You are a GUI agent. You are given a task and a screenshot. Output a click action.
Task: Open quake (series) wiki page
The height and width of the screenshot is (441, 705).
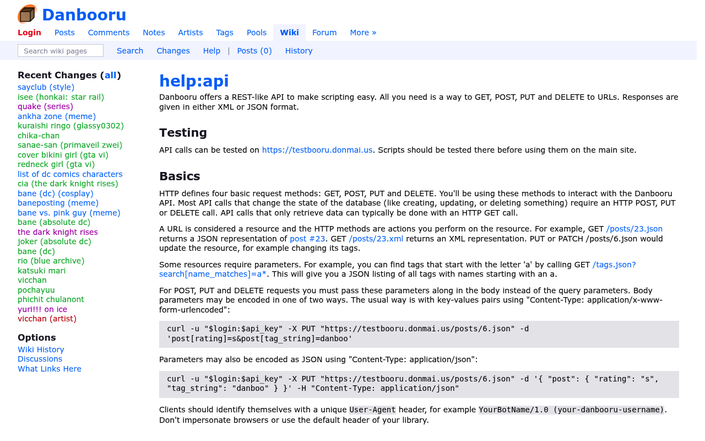click(45, 106)
